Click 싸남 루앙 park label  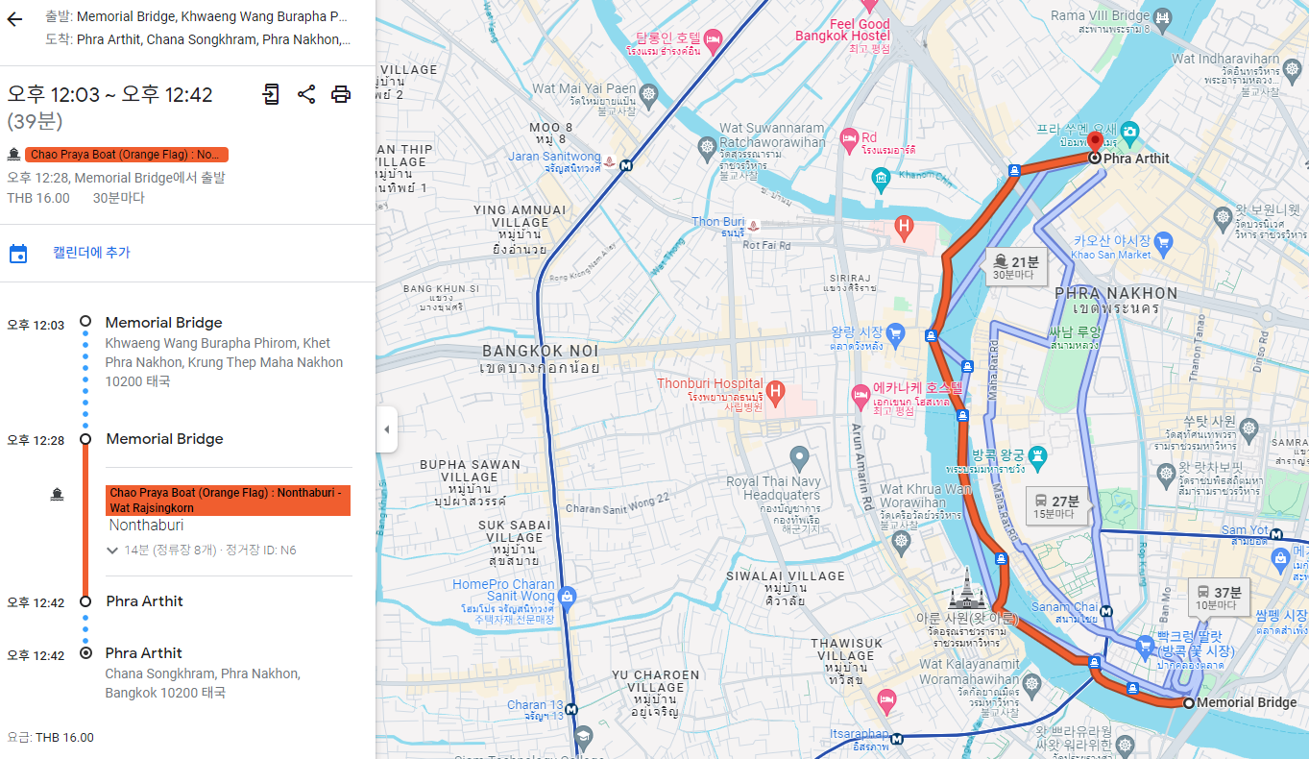click(1075, 332)
